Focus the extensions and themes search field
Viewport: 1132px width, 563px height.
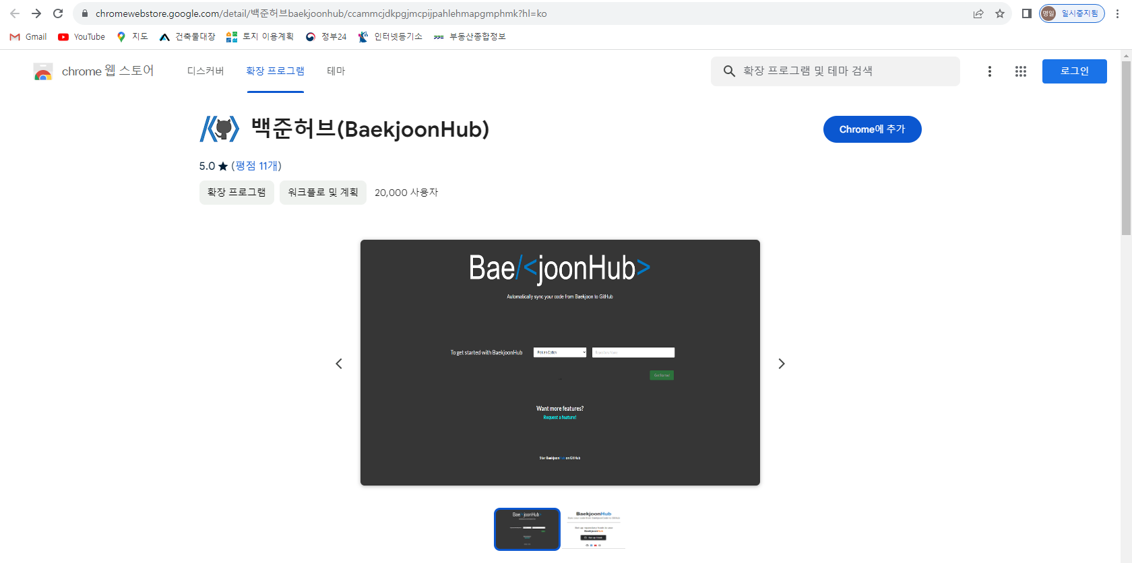tap(836, 71)
